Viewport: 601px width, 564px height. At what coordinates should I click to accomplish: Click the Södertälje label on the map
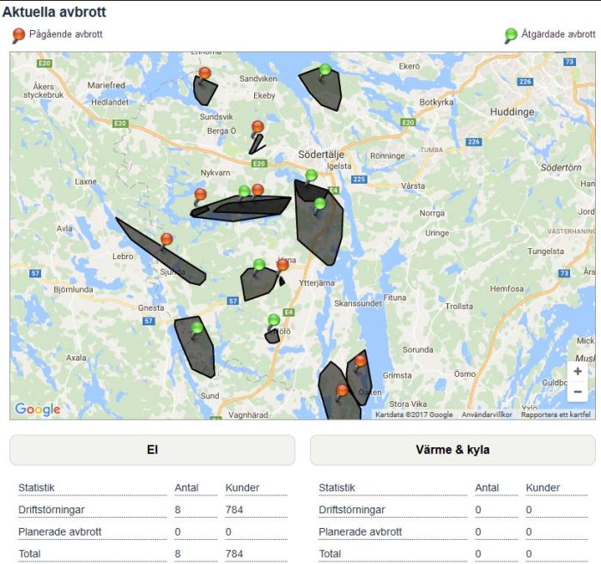321,155
